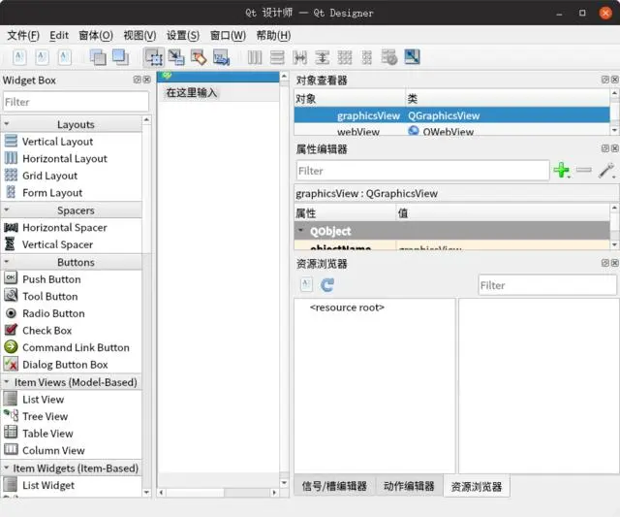620x517 pixels.
Task: Click the resource browser Filter field
Action: pyautogui.click(x=547, y=285)
